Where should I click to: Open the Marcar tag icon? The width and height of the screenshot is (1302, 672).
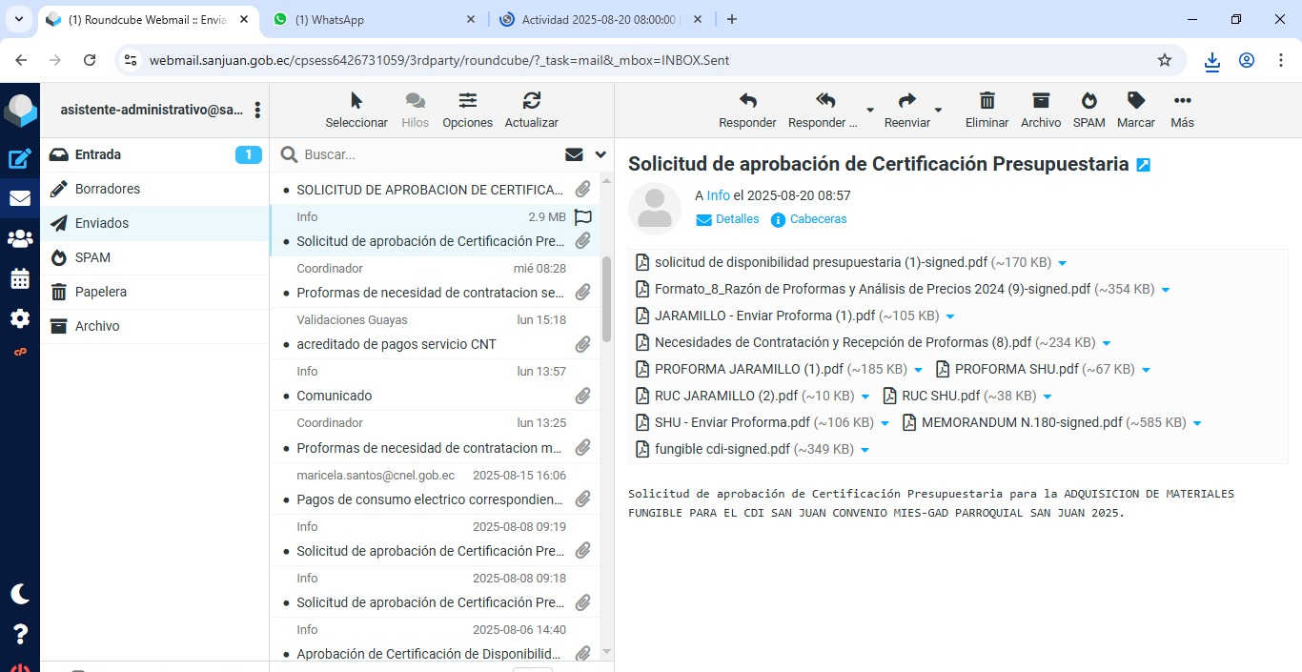[1135, 101]
